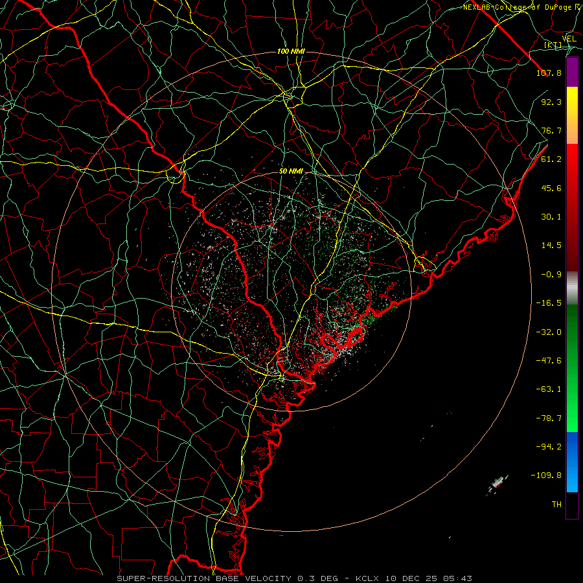Click the -0.9 scale value

551,275
